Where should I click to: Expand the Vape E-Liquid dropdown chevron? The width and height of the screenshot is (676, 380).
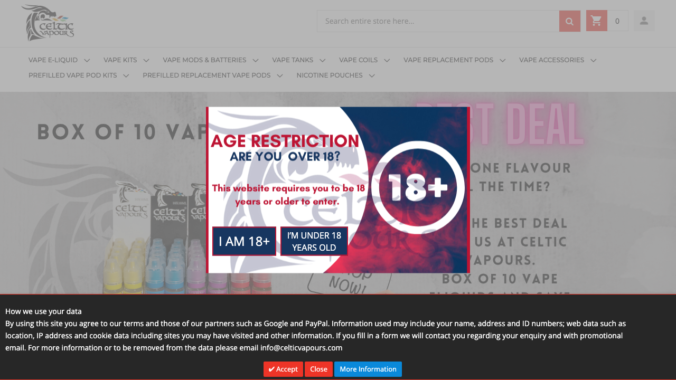(87, 60)
